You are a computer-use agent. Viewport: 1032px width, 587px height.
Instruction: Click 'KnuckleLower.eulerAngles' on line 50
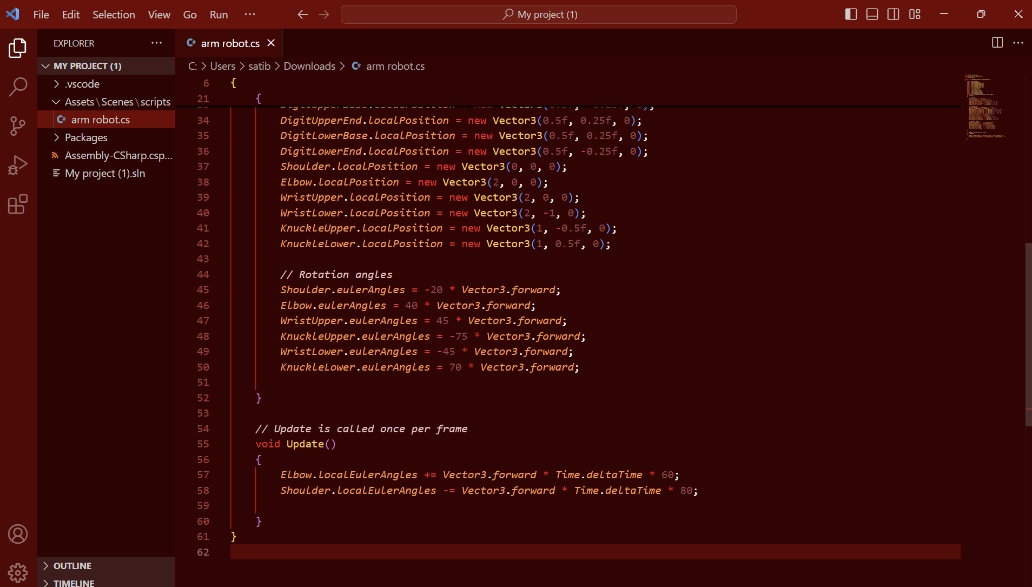(355, 367)
